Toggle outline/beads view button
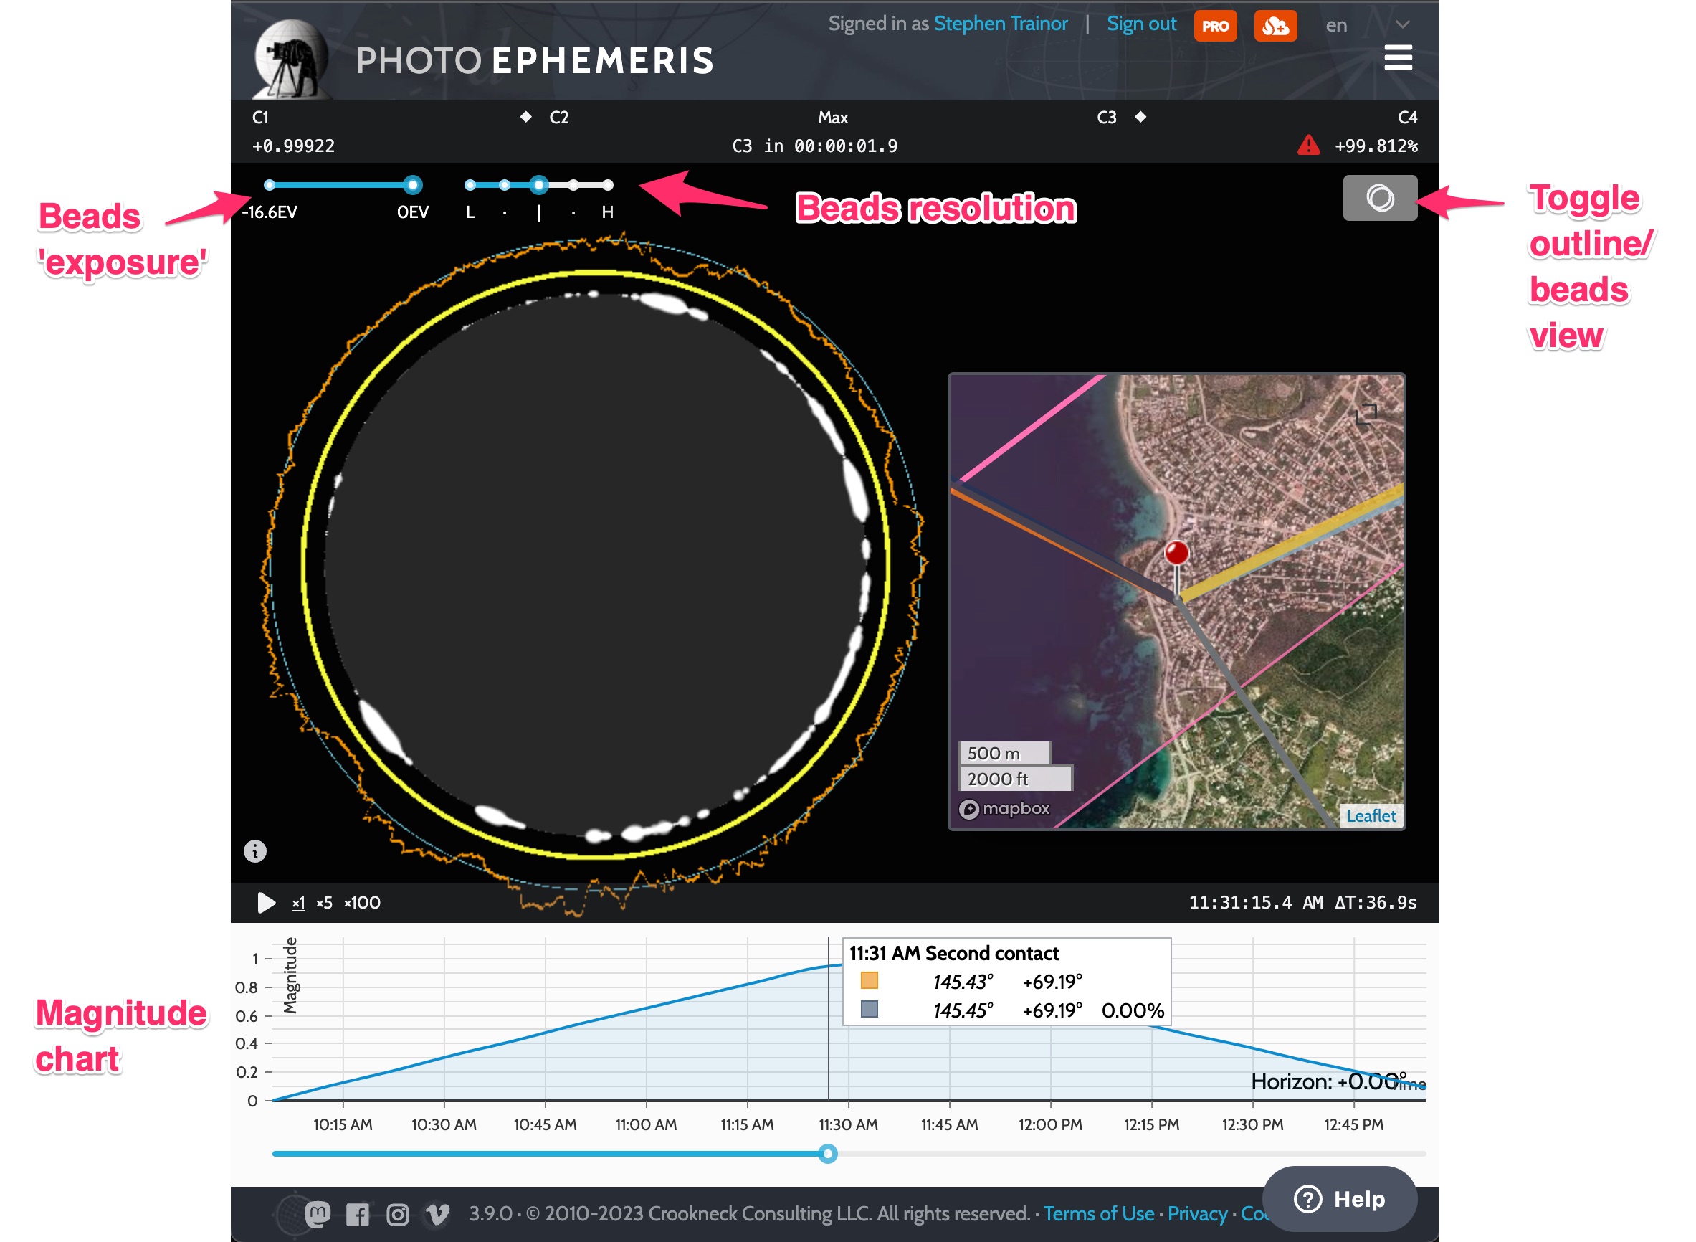This screenshot has height=1242, width=1696. click(1380, 198)
